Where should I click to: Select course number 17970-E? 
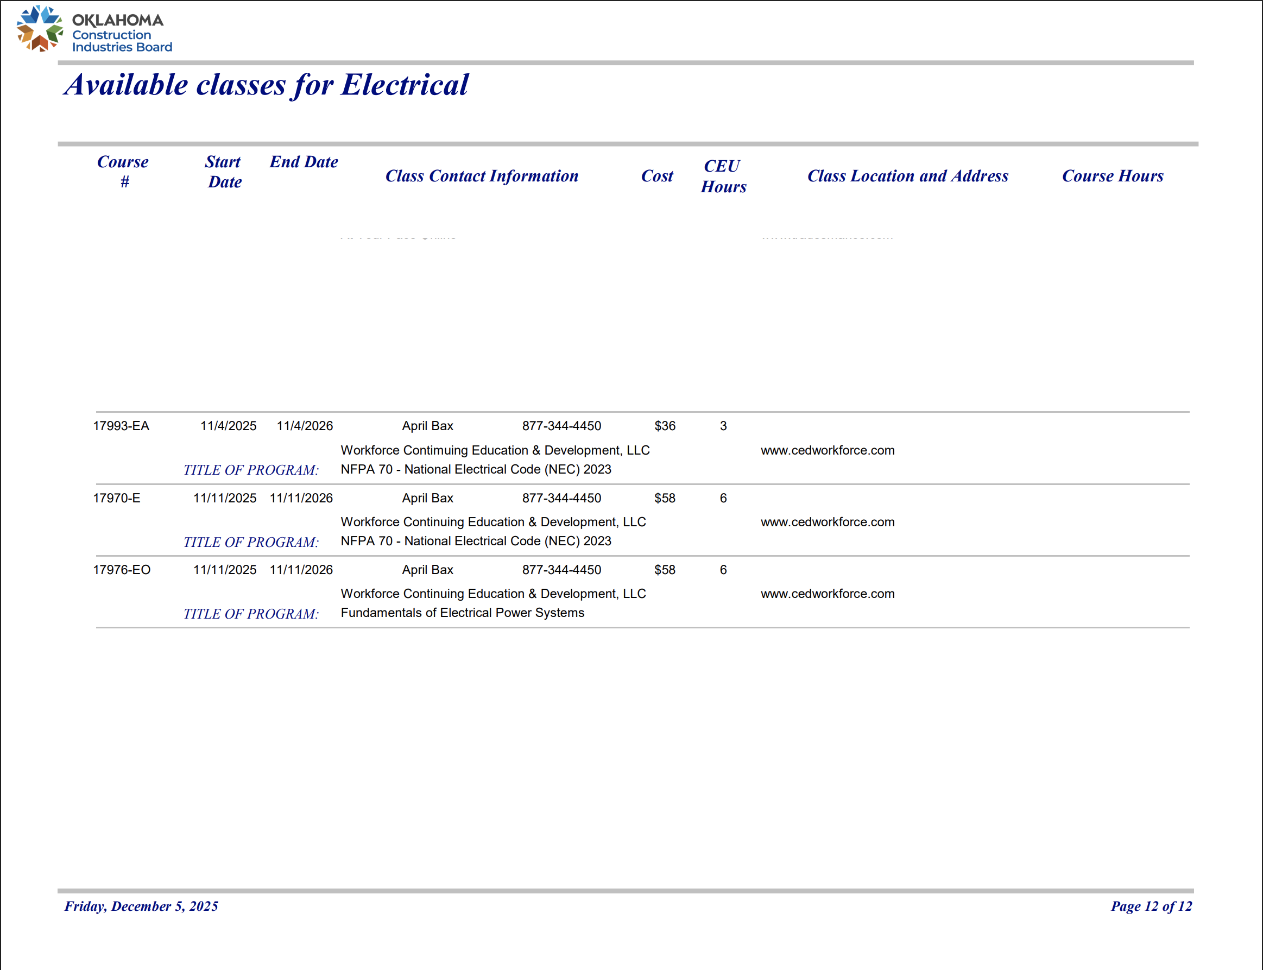(117, 498)
